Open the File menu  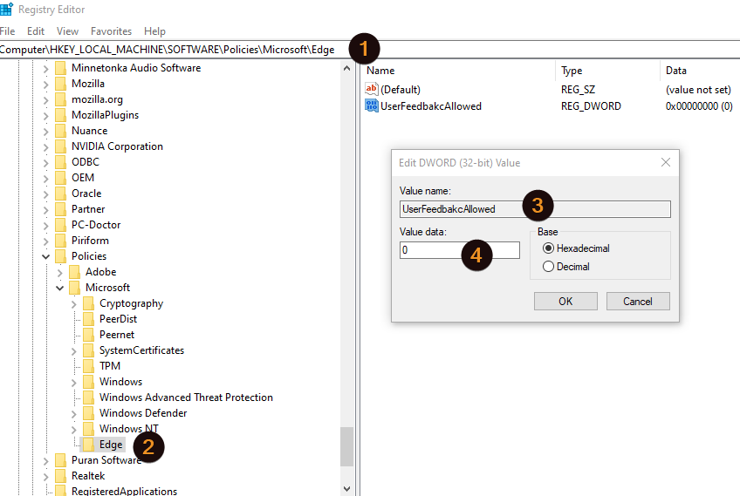coord(7,31)
